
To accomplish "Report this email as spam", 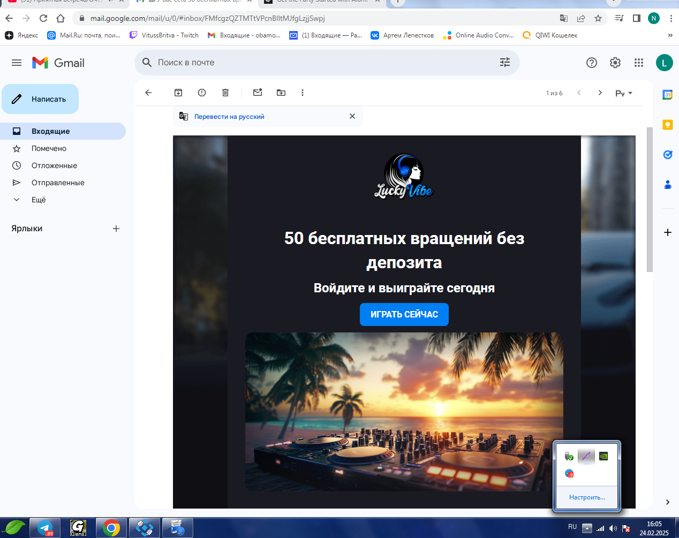I will click(x=202, y=93).
